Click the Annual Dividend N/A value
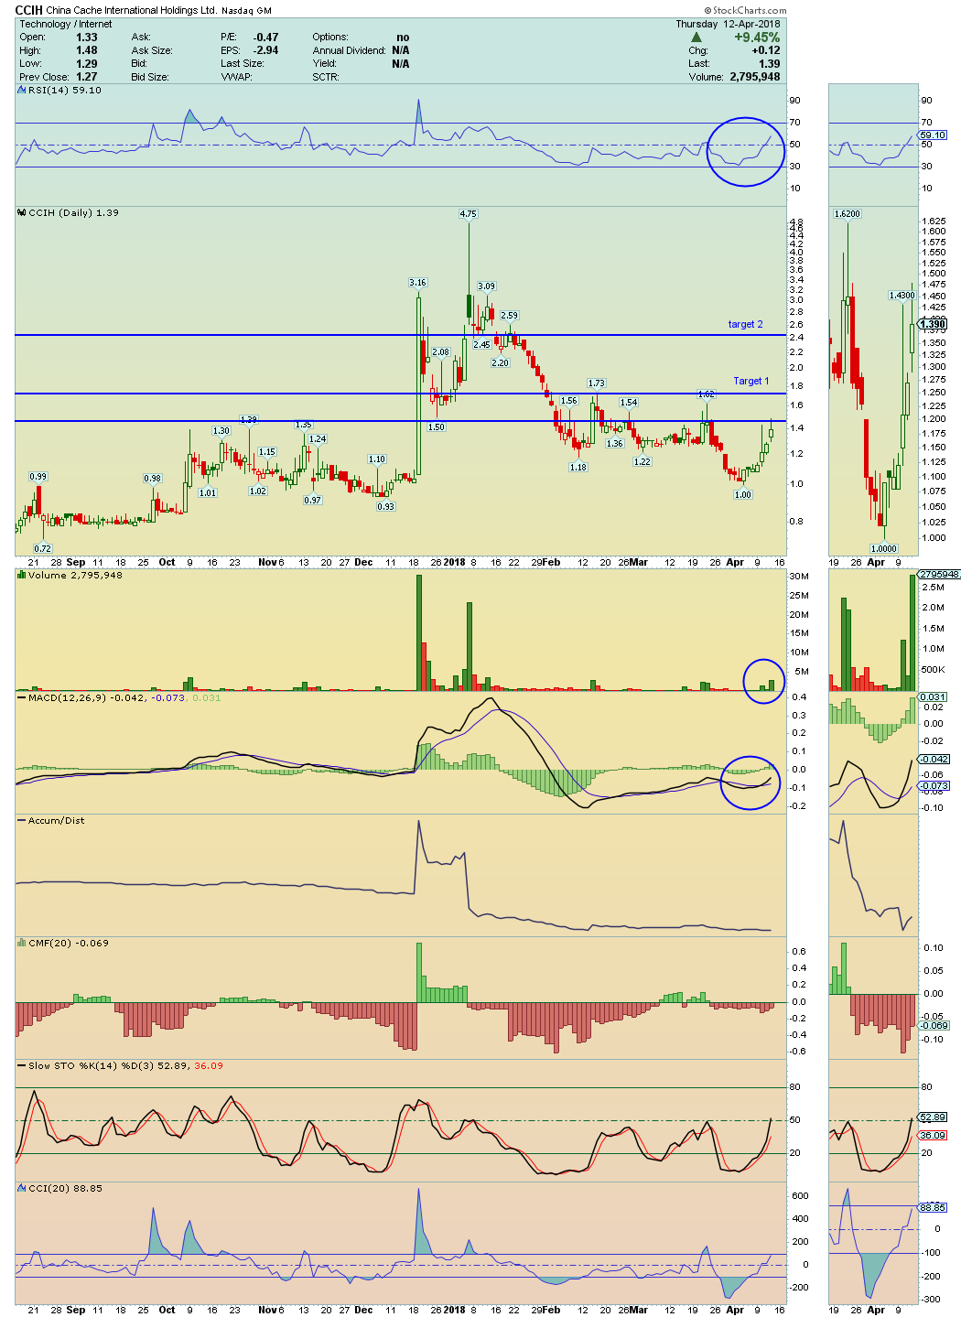The width and height of the screenshot is (961, 1317). coord(401,50)
